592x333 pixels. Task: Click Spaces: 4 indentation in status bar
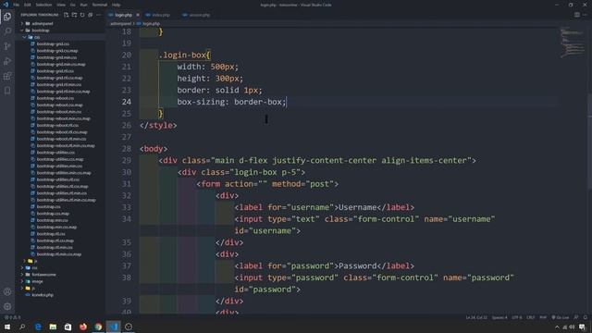[x=499, y=317]
